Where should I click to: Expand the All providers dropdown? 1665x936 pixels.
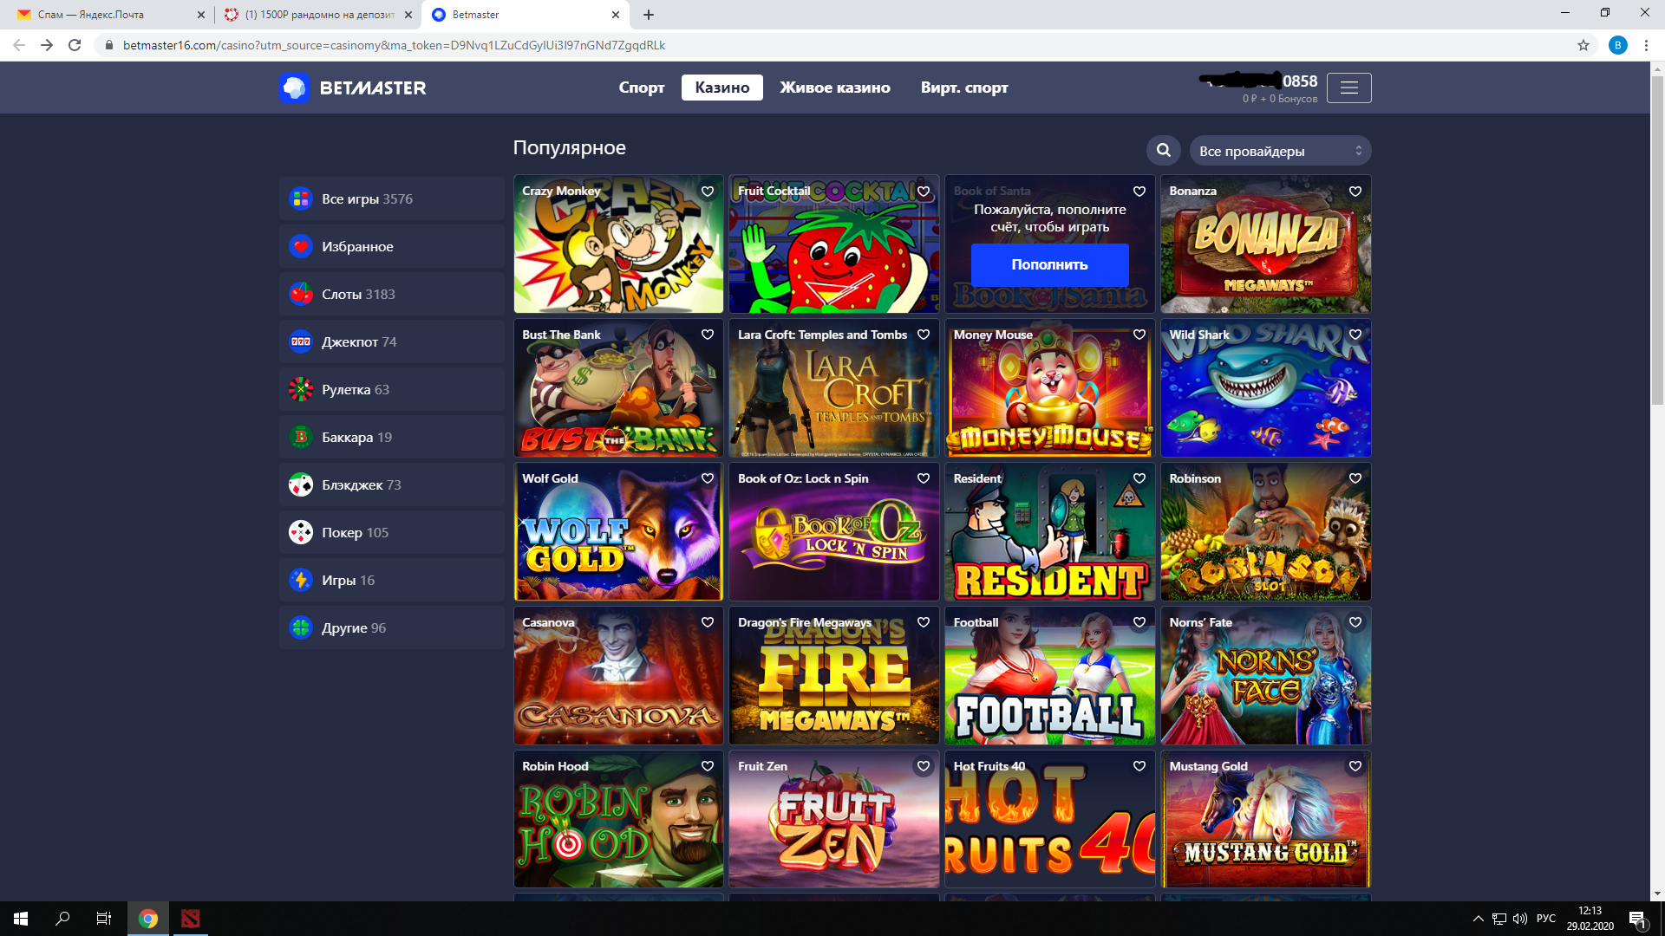(x=1279, y=151)
